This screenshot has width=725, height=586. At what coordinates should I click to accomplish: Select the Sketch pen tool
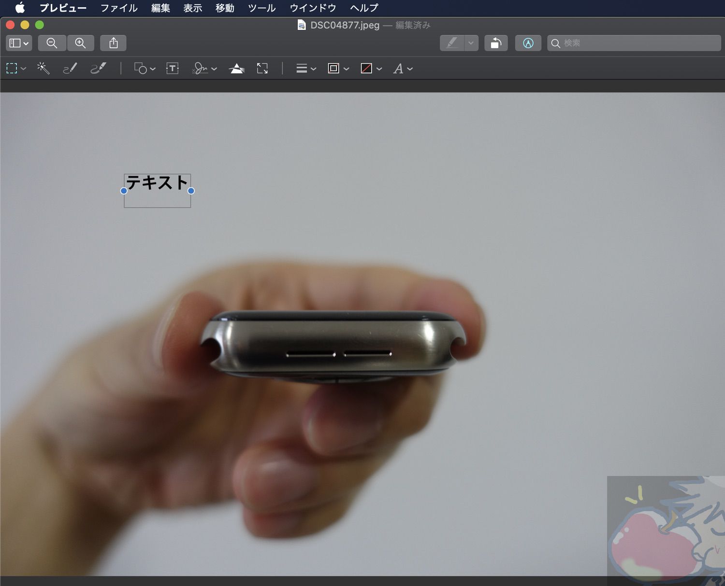(70, 69)
